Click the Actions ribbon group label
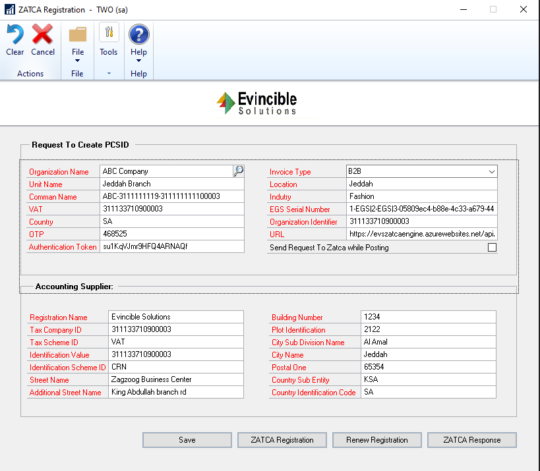 coord(30,73)
